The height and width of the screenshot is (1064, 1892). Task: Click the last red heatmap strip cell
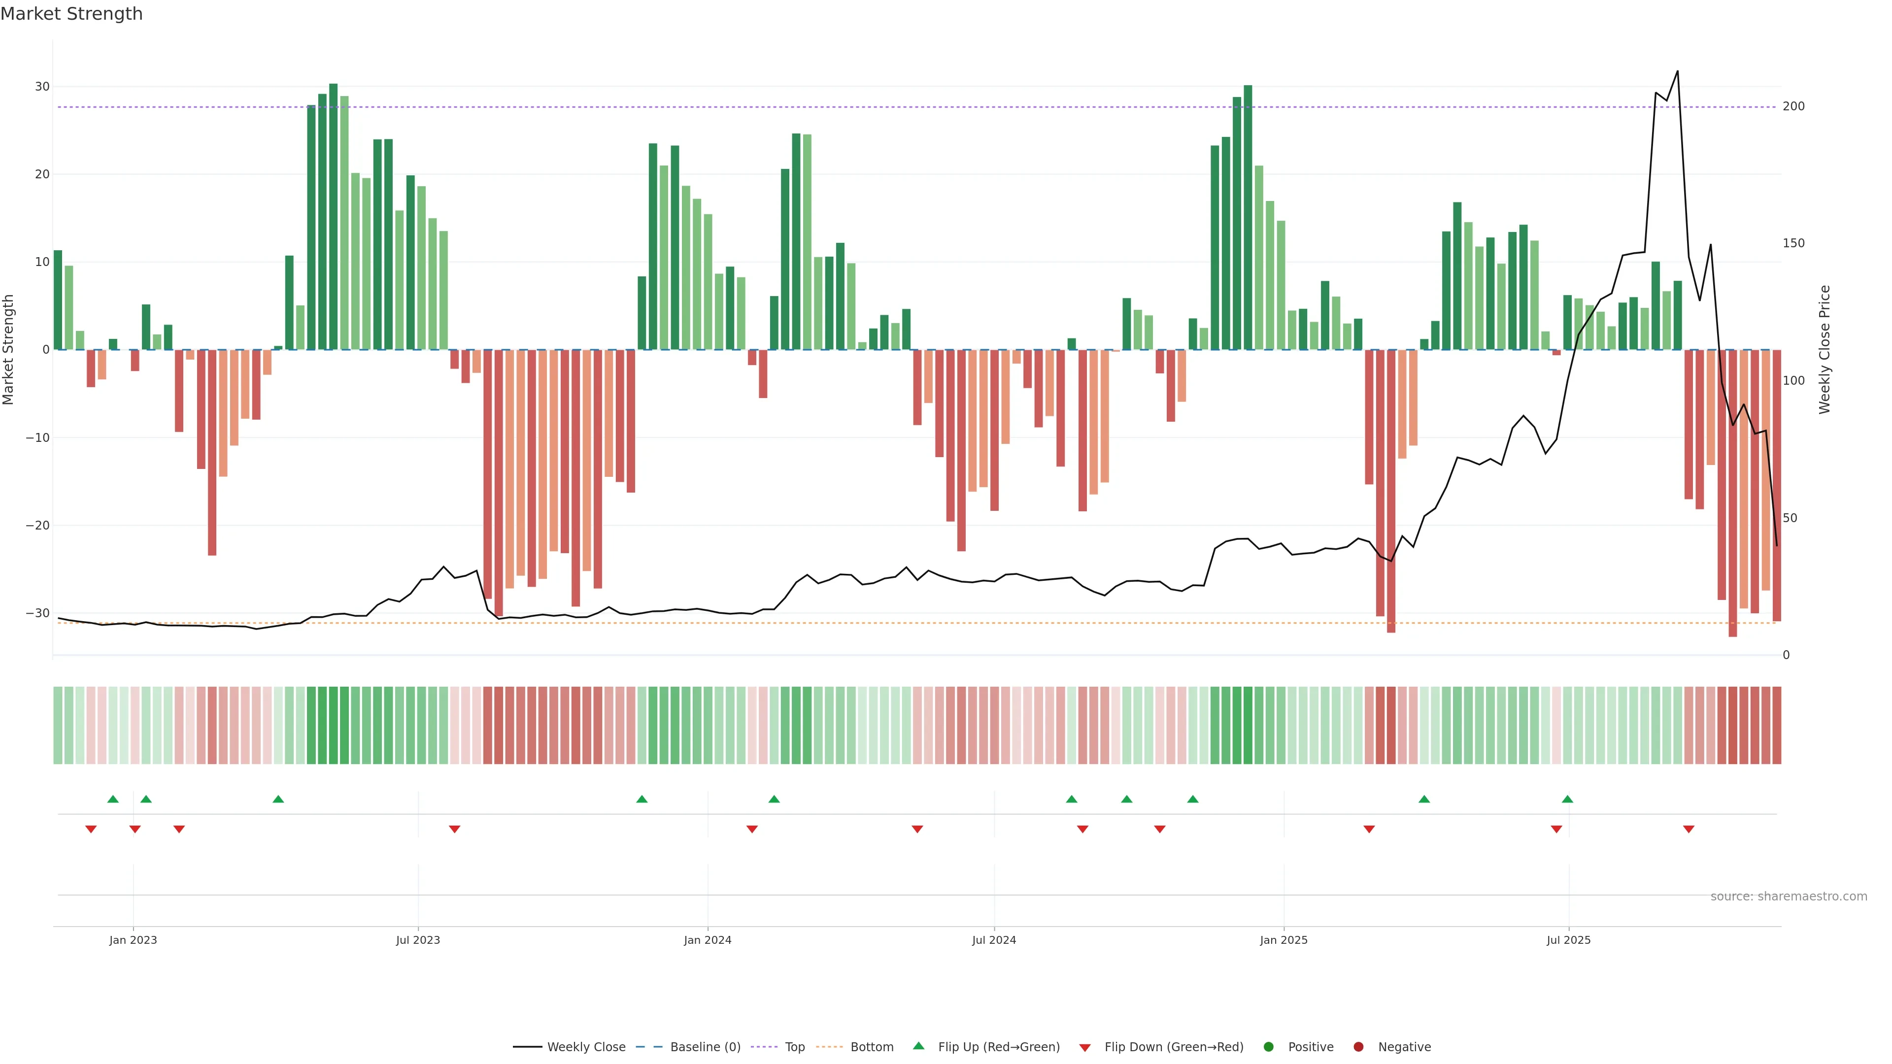coord(1777,726)
